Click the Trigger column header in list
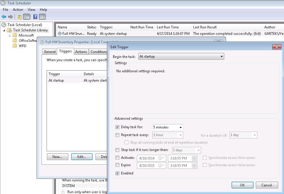Viewport: 284px width, 194px height. pyautogui.click(x=64, y=74)
